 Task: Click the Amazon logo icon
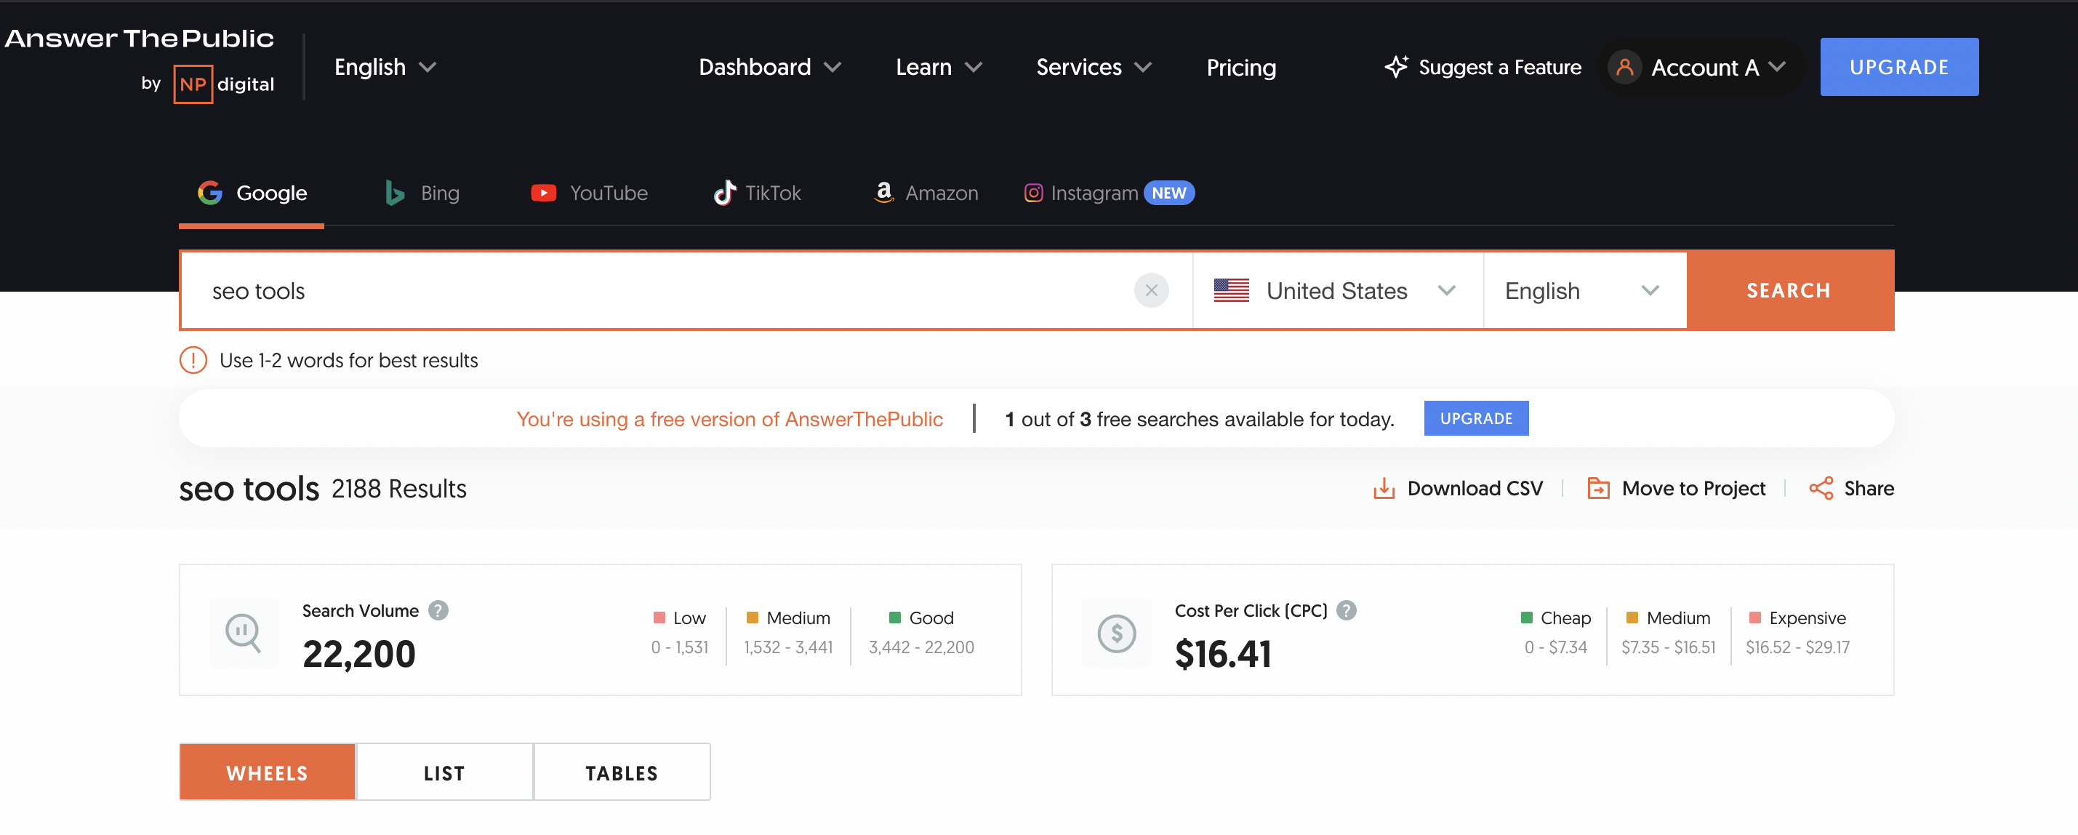click(884, 192)
